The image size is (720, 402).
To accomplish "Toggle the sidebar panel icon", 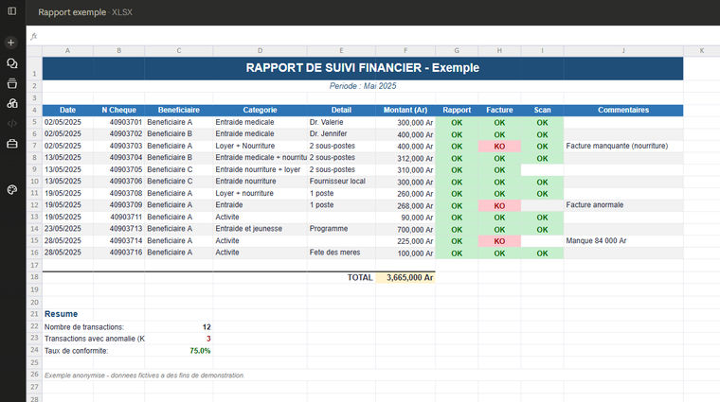I will click(12, 10).
